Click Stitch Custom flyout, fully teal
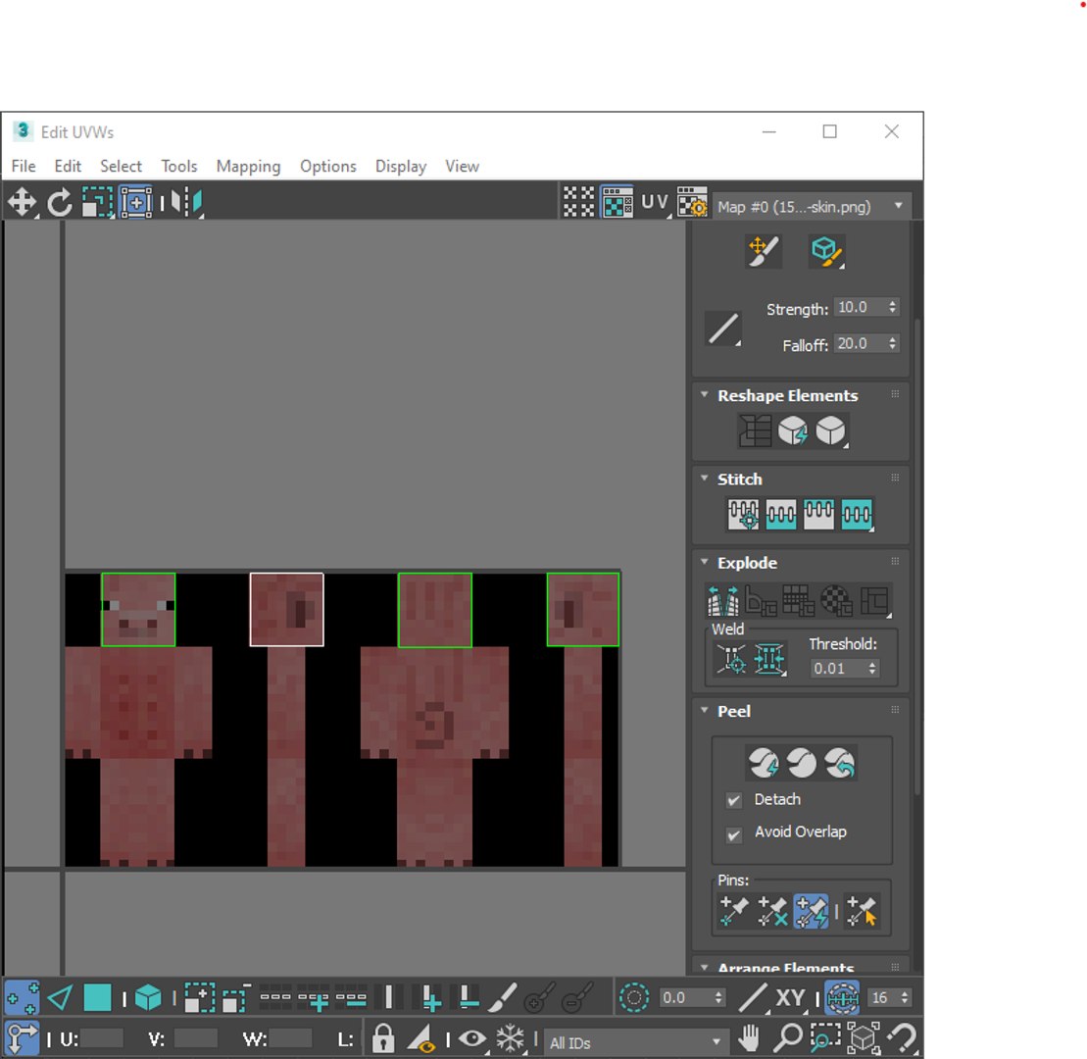The image size is (1087, 1059). [857, 515]
